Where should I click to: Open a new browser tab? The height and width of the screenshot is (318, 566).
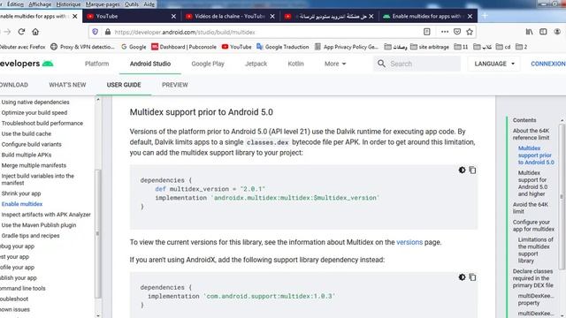pyautogui.click(x=485, y=16)
